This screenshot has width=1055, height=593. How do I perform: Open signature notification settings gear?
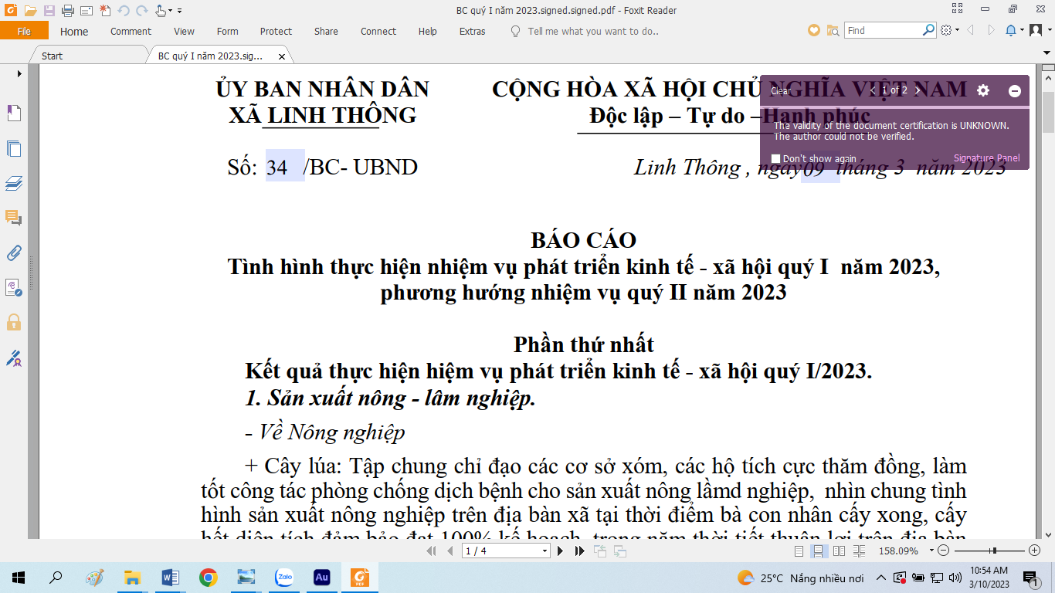point(983,90)
